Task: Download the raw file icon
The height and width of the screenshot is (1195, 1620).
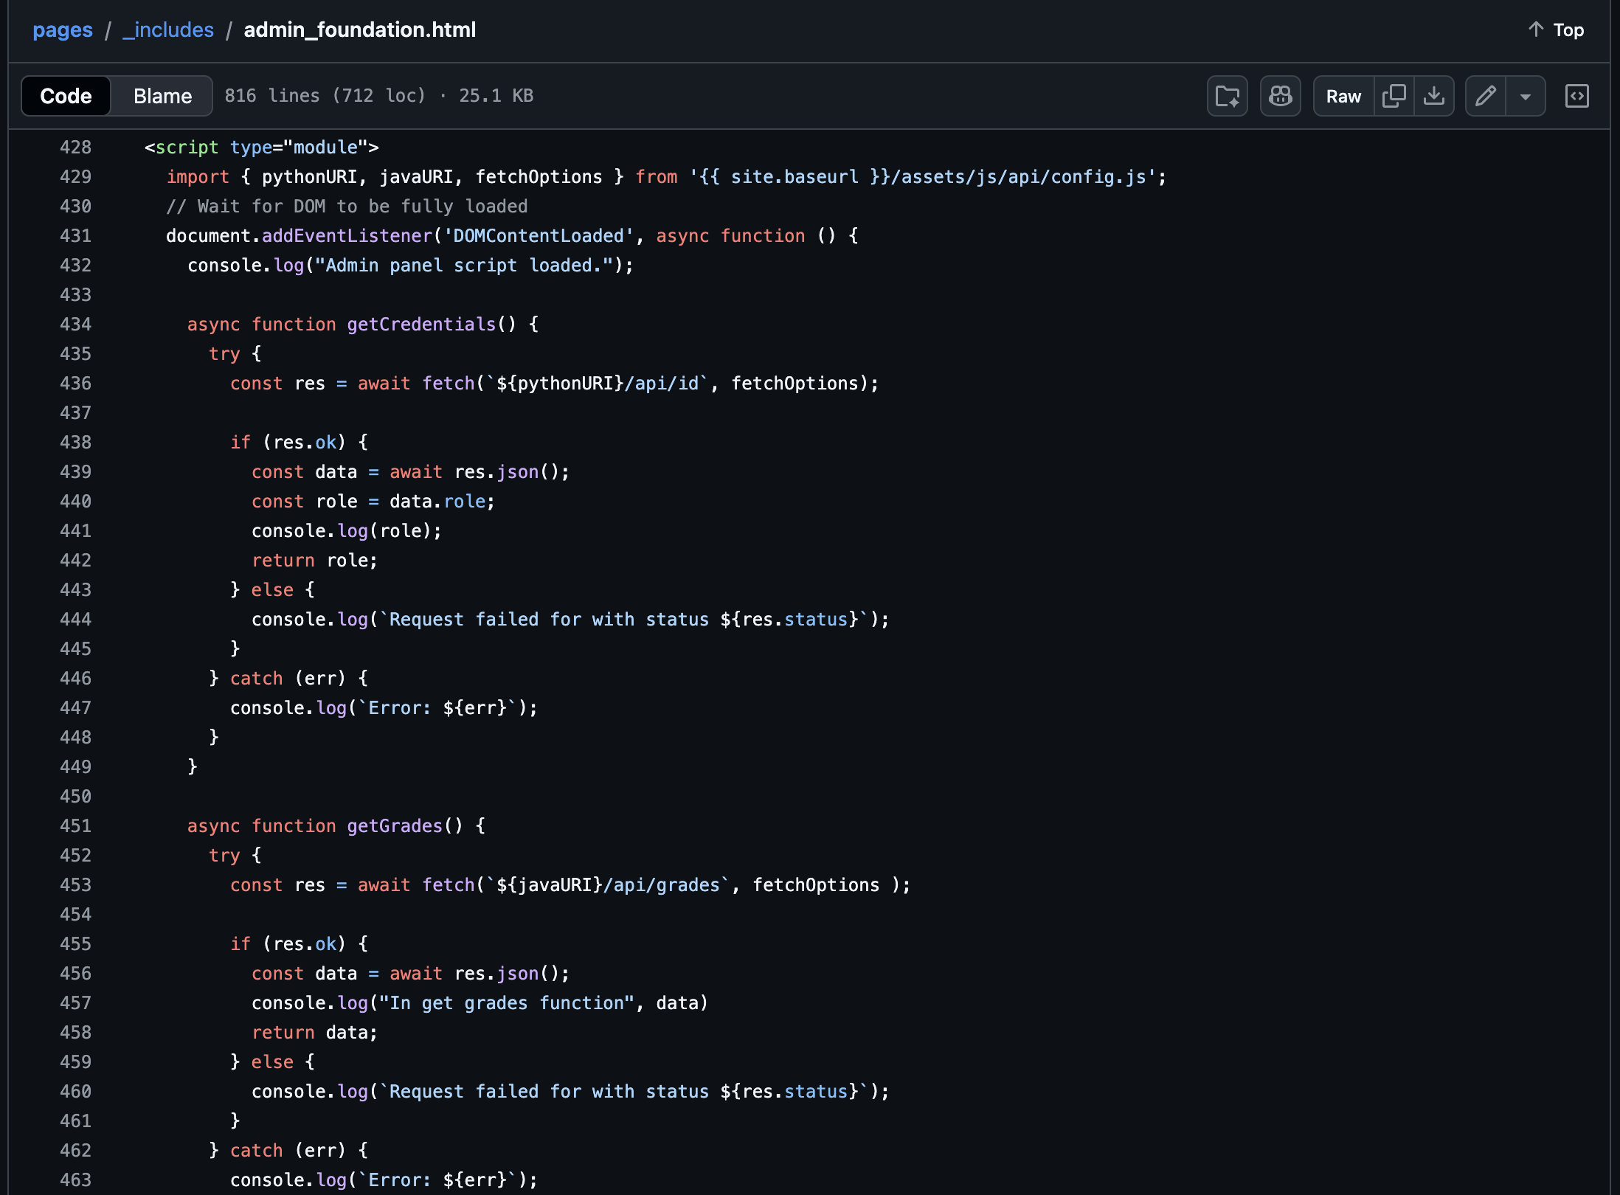Action: 1433,96
